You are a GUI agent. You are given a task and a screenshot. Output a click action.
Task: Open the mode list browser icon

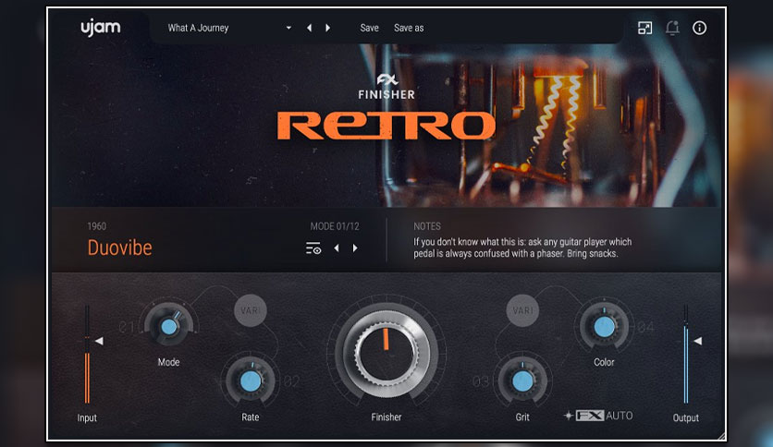point(313,248)
